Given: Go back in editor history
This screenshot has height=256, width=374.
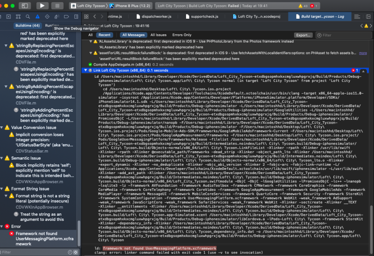Looking at the screenshot, I should [x=95, y=16].
